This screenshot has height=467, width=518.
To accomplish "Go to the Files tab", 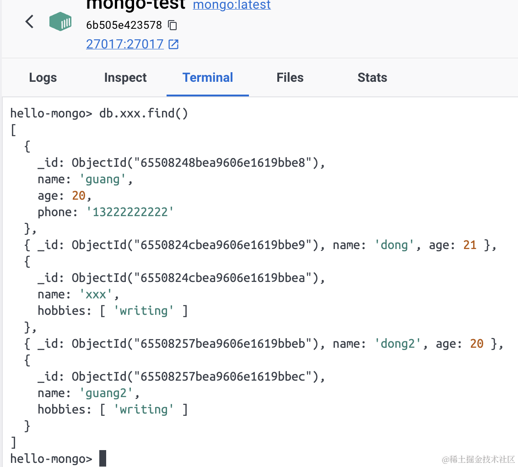I will point(290,78).
